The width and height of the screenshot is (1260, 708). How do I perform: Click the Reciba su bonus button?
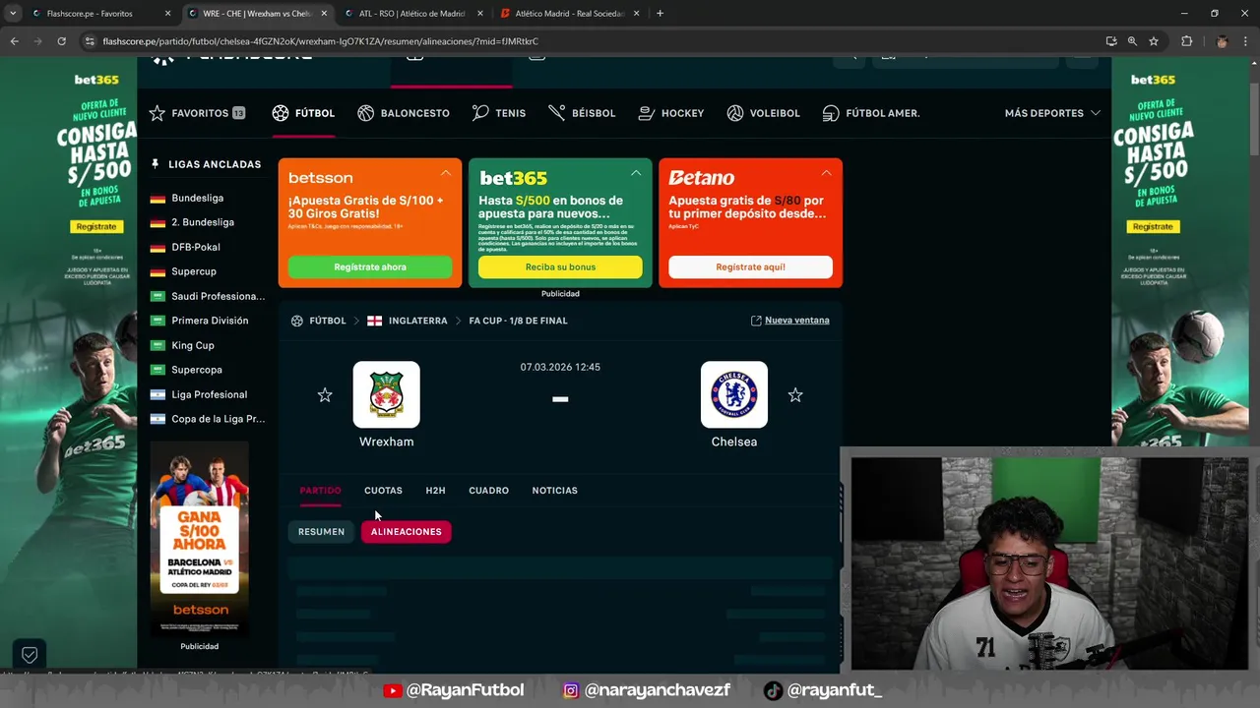(560, 267)
